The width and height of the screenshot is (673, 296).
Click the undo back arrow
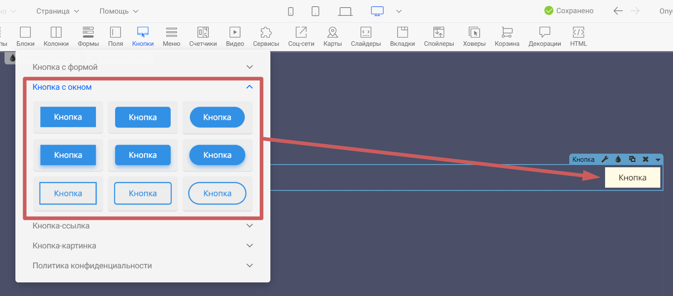618,11
